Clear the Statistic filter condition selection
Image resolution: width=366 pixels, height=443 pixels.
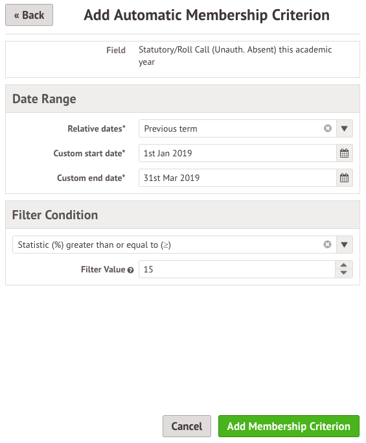point(327,245)
